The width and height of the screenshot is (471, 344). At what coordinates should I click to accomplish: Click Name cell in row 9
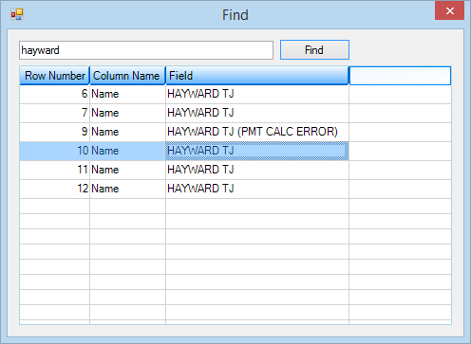point(127,132)
